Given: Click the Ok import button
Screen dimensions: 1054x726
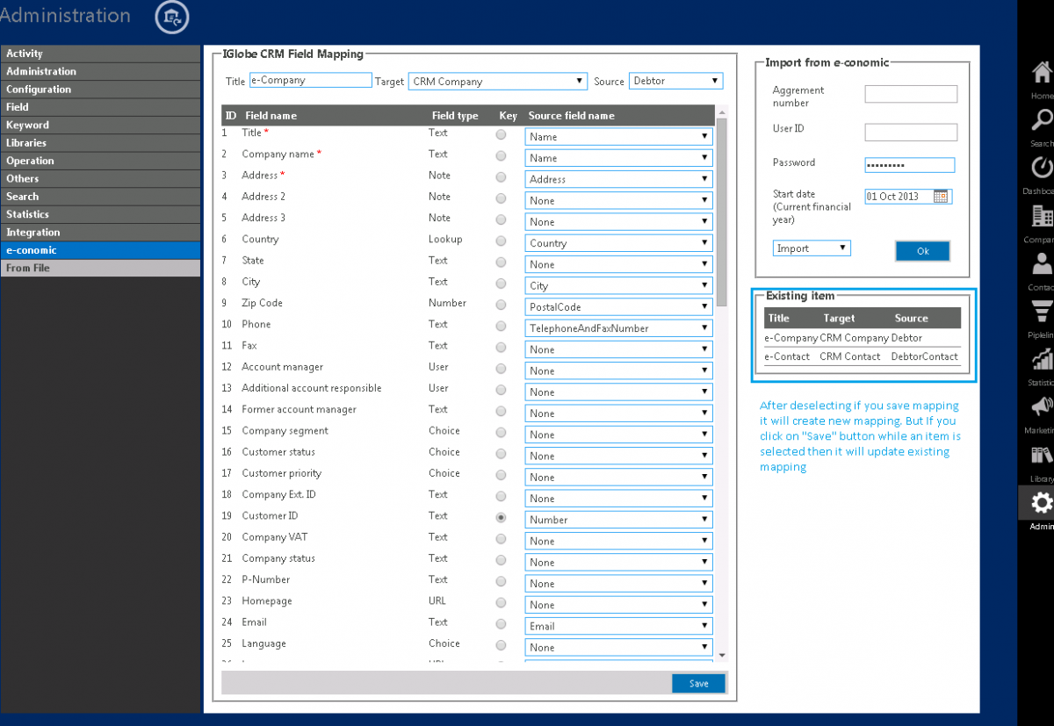Looking at the screenshot, I should point(922,251).
